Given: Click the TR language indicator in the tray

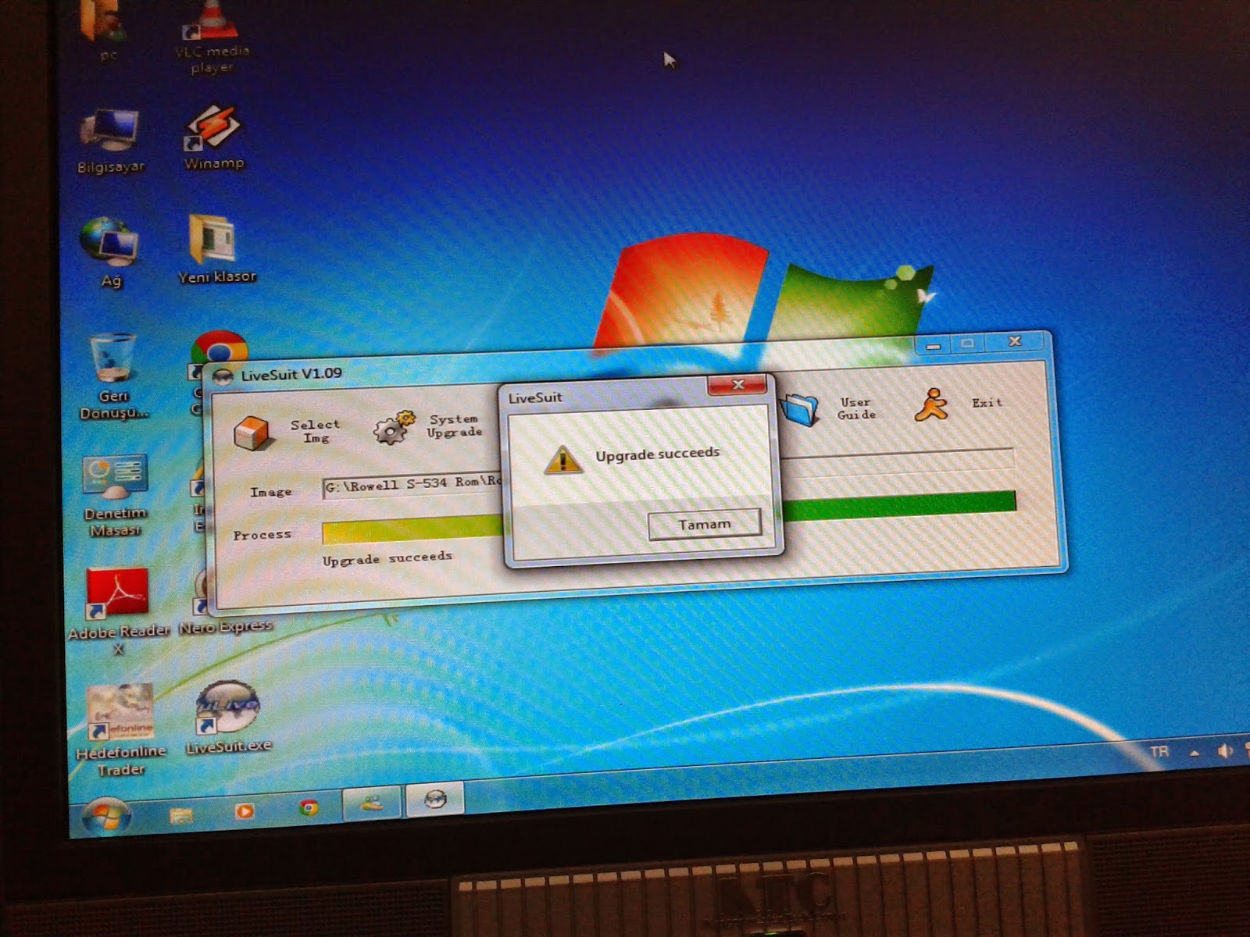Looking at the screenshot, I should click(x=1159, y=751).
